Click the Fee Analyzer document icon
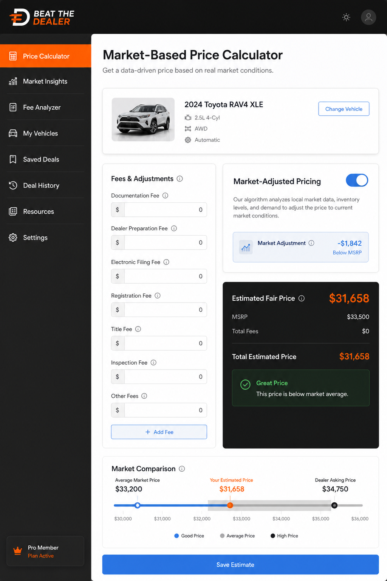Screen dimensions: 387x581 (x=13, y=107)
